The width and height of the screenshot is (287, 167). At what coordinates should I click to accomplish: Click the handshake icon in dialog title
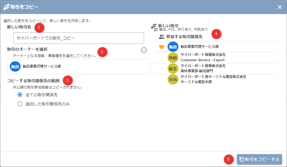click(6, 7)
